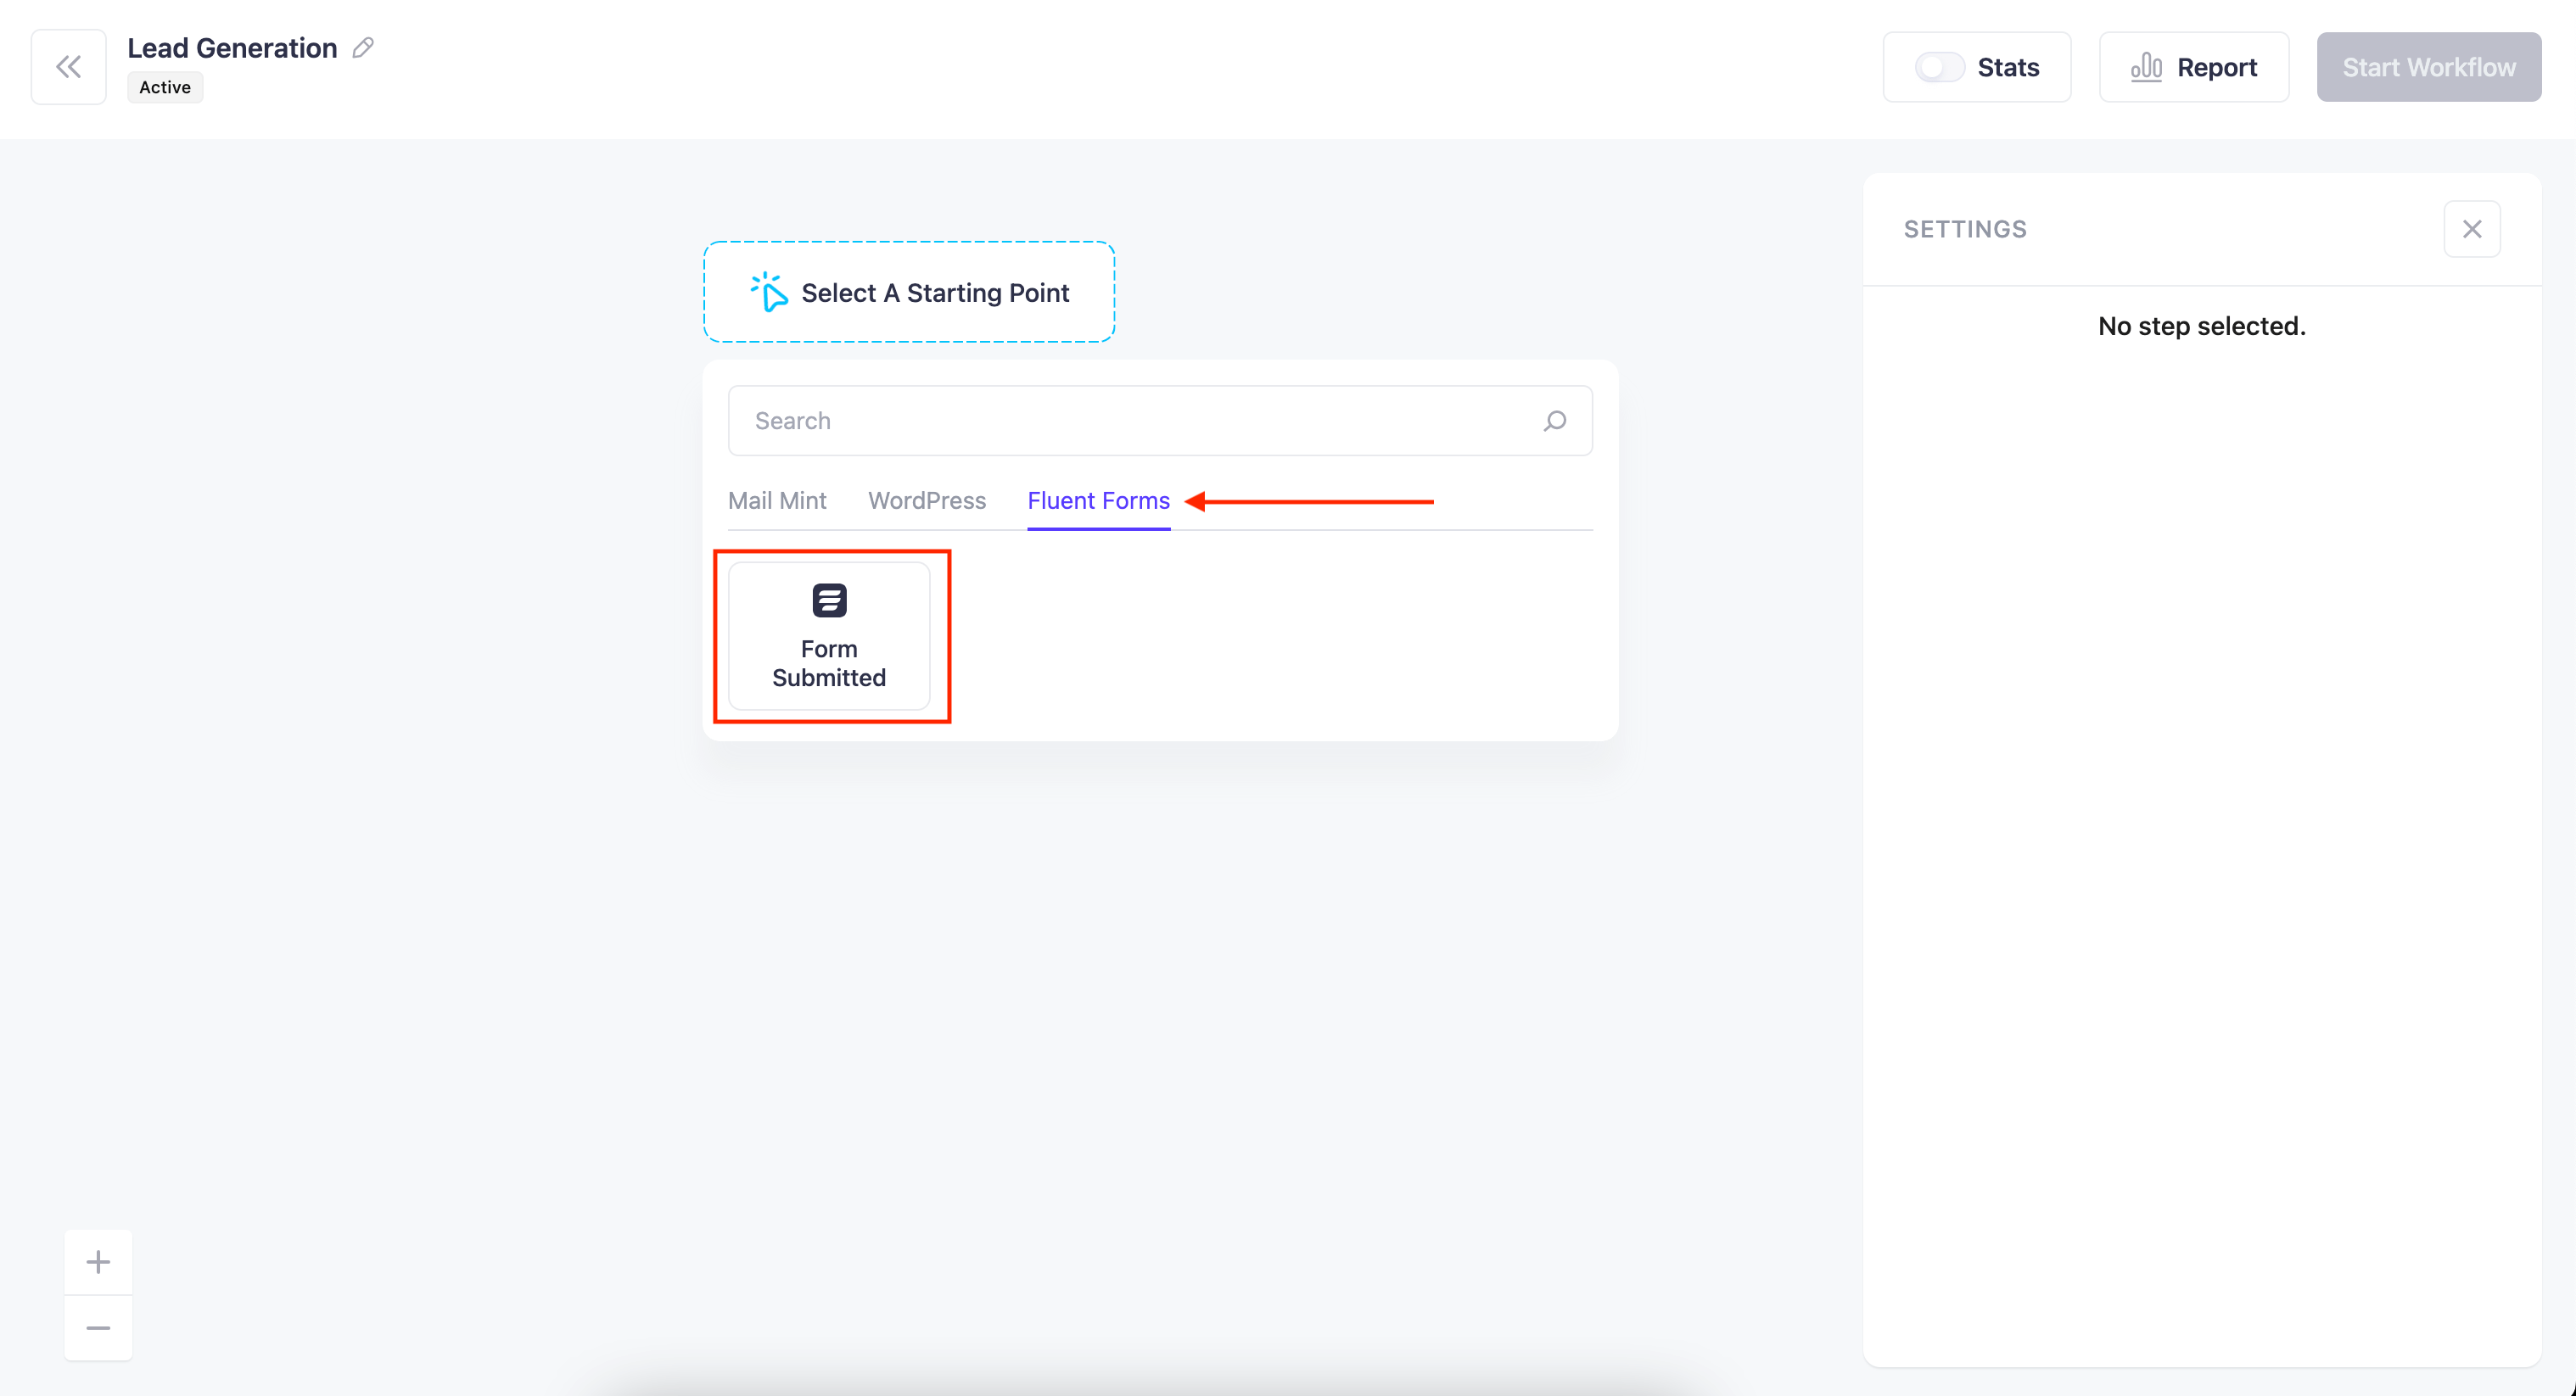The image size is (2576, 1396).
Task: Click the zoom in plus icon
Action: tap(98, 1262)
